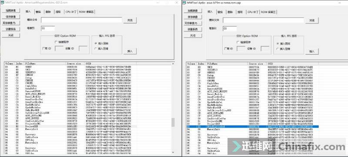Enable 链接现存 checkbox in the 0212.rom window
Image resolution: width=348 pixels, height=157 pixels.
pyautogui.click(x=56, y=42)
